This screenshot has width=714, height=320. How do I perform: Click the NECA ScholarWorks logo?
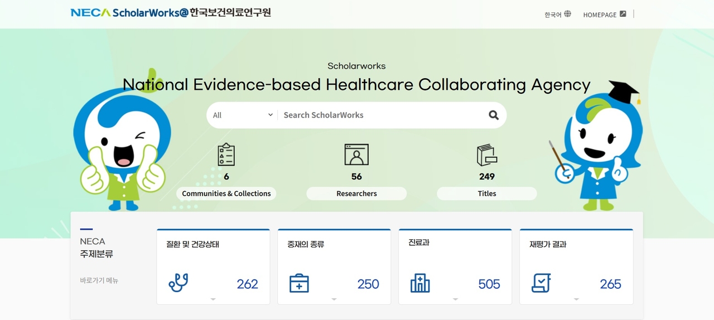pyautogui.click(x=171, y=13)
